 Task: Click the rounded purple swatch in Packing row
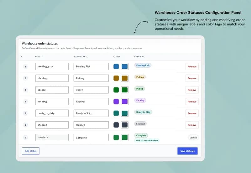click(x=116, y=102)
